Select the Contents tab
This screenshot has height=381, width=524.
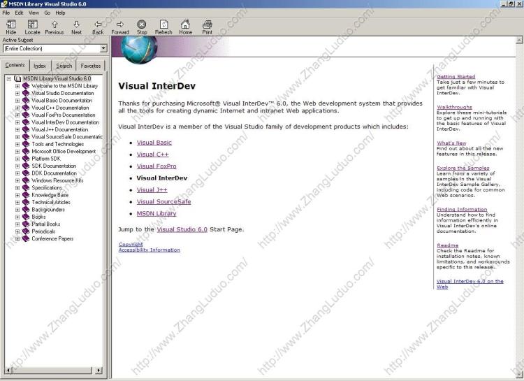[x=15, y=65]
